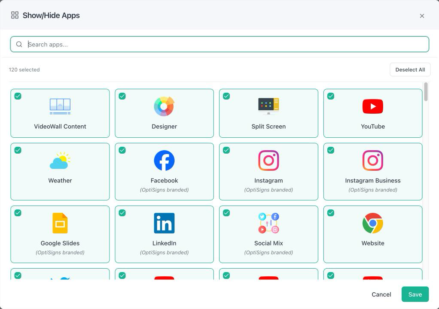439x309 pixels.
Task: Click the YouTube play logo icon
Action: pyautogui.click(x=373, y=106)
